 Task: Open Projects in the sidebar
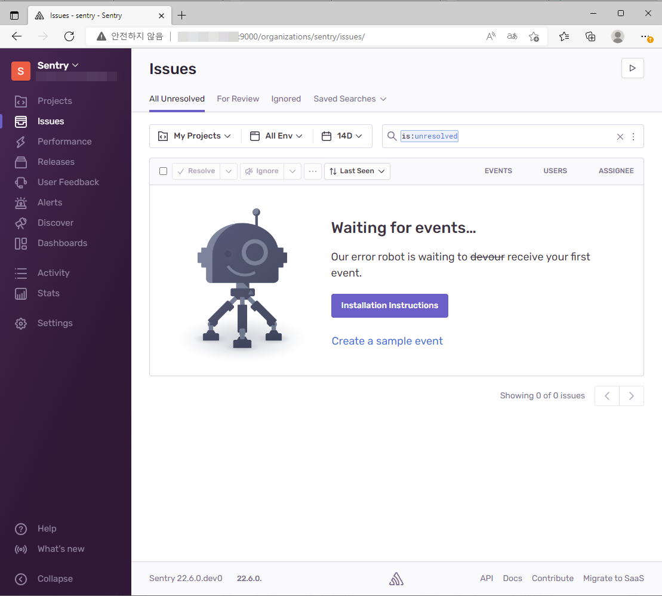coord(54,101)
